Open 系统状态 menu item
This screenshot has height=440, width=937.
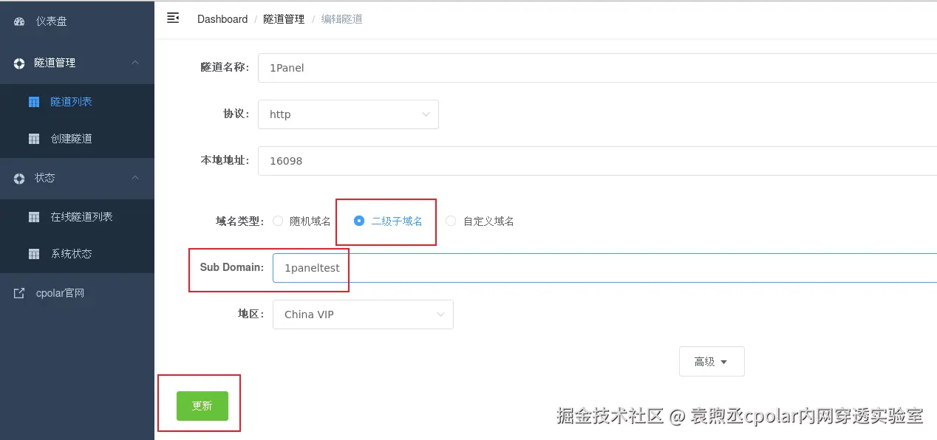(x=77, y=254)
